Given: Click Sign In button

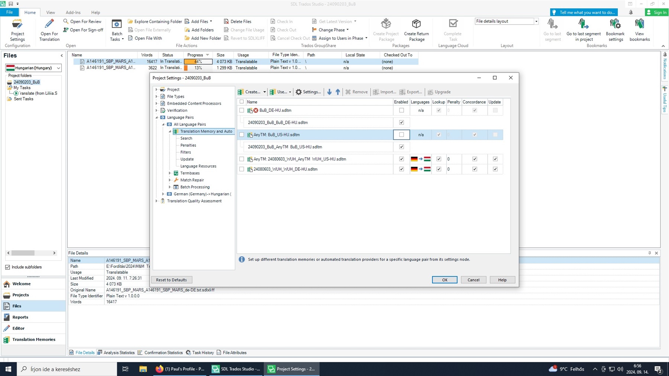Looking at the screenshot, I should 656,12.
